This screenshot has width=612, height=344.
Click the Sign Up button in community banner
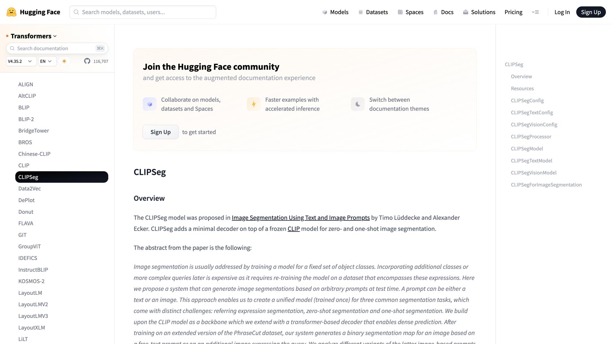coord(160,132)
